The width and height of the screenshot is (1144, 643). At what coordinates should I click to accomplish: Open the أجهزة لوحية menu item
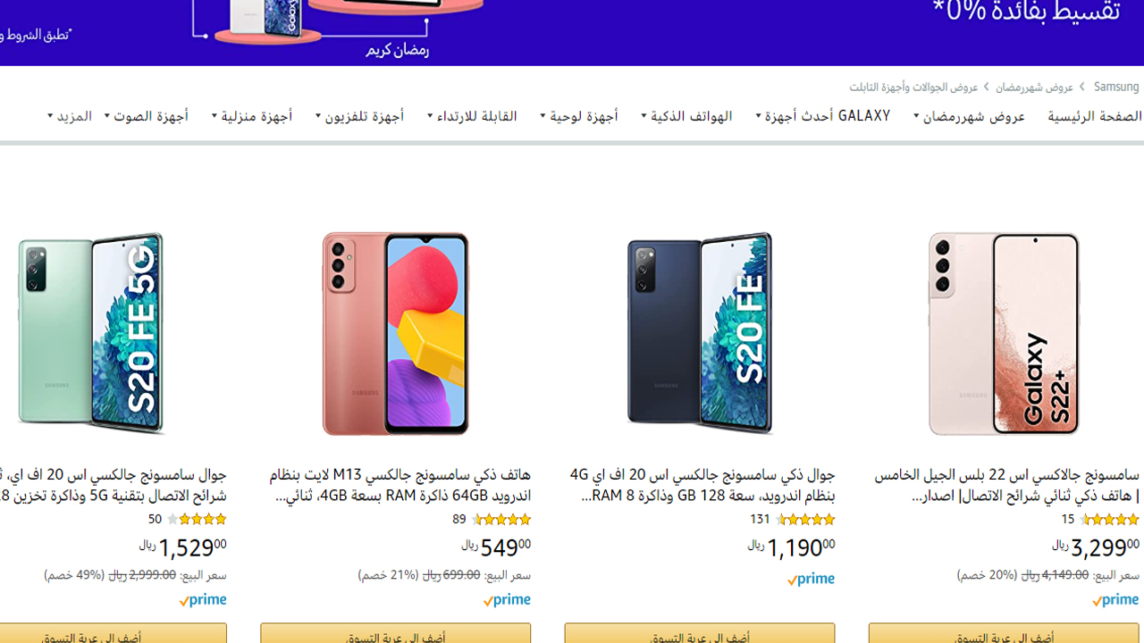579,116
